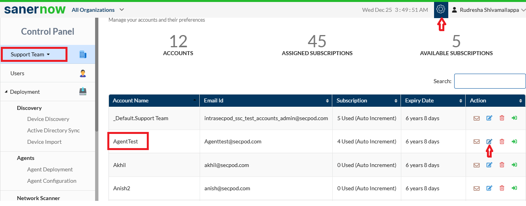Image resolution: width=526 pixels, height=206 pixels.
Task: Click the mail icon for _Default.Support Team
Action: (x=477, y=118)
